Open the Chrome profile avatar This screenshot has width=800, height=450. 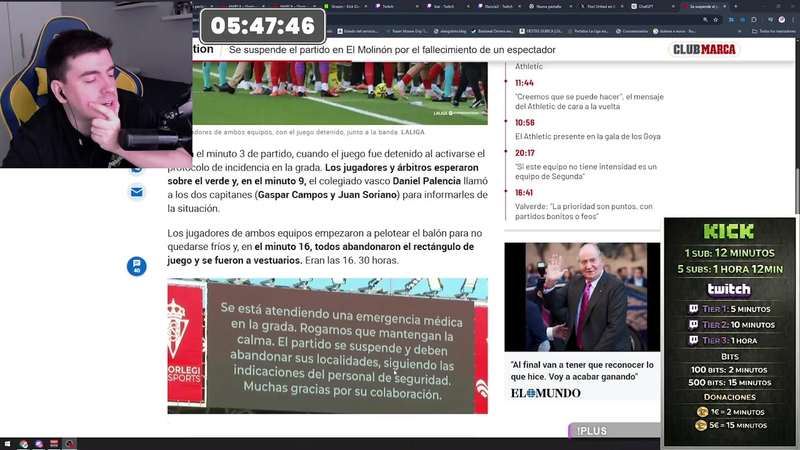pos(781,19)
